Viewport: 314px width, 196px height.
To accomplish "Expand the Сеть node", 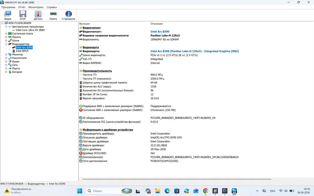I will click(6, 65).
